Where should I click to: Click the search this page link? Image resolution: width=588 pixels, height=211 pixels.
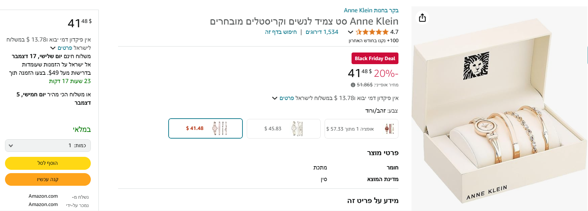point(281,32)
